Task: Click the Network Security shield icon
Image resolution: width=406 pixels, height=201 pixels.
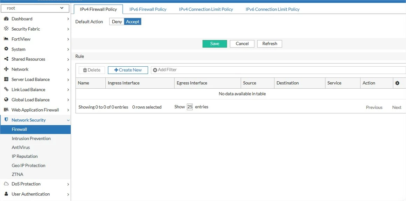Action: click(x=6, y=120)
